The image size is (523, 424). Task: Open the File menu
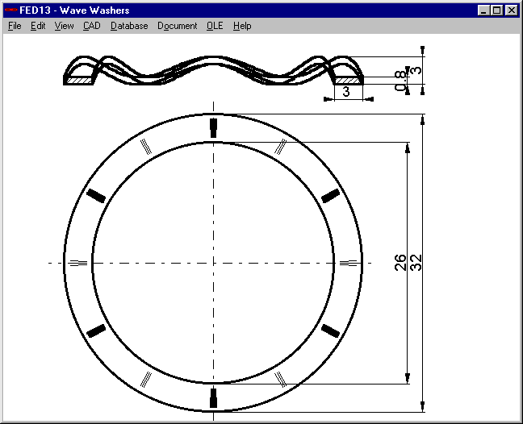pos(15,26)
